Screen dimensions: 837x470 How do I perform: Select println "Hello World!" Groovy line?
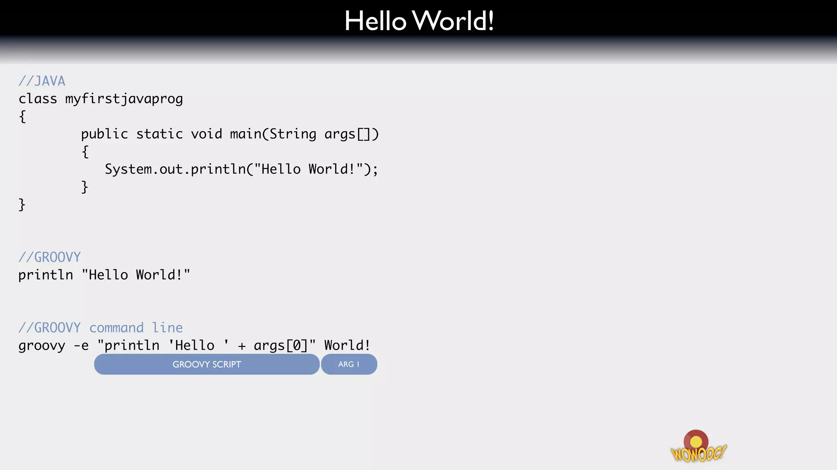pyautogui.click(x=104, y=275)
